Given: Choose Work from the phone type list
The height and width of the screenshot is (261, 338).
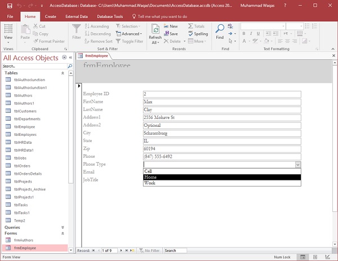Looking at the screenshot, I should 222,183.
